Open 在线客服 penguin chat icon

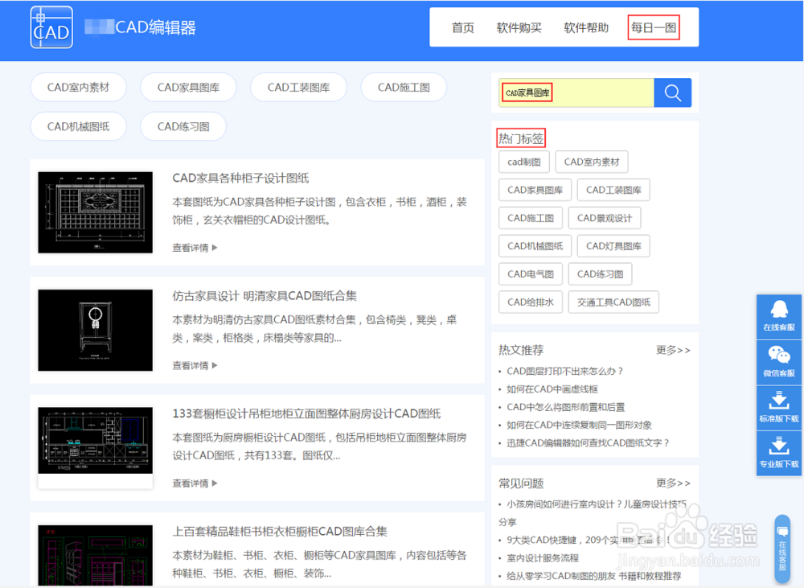[x=779, y=317]
